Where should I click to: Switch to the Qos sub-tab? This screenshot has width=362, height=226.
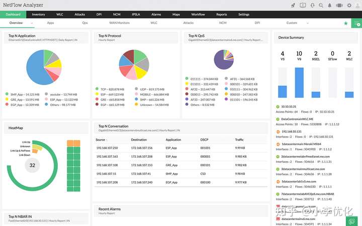click(85, 23)
